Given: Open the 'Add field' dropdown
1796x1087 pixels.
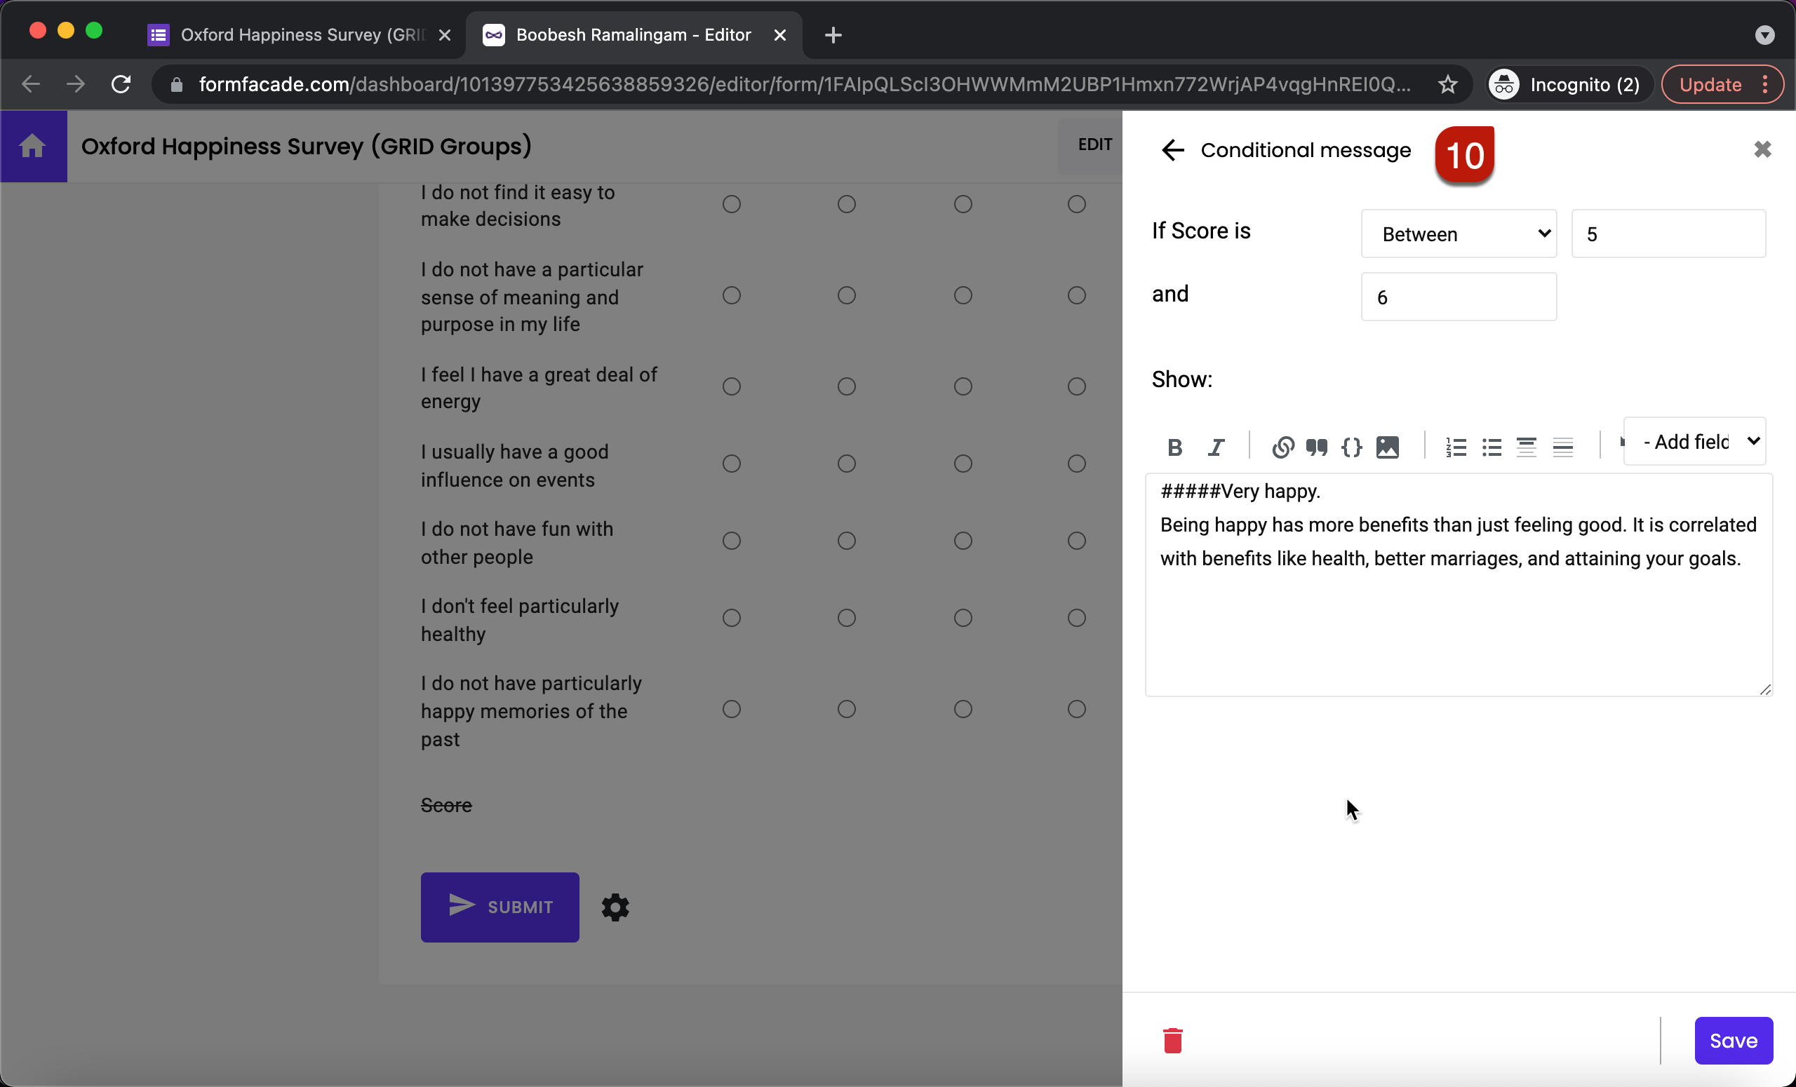Looking at the screenshot, I should [1694, 441].
